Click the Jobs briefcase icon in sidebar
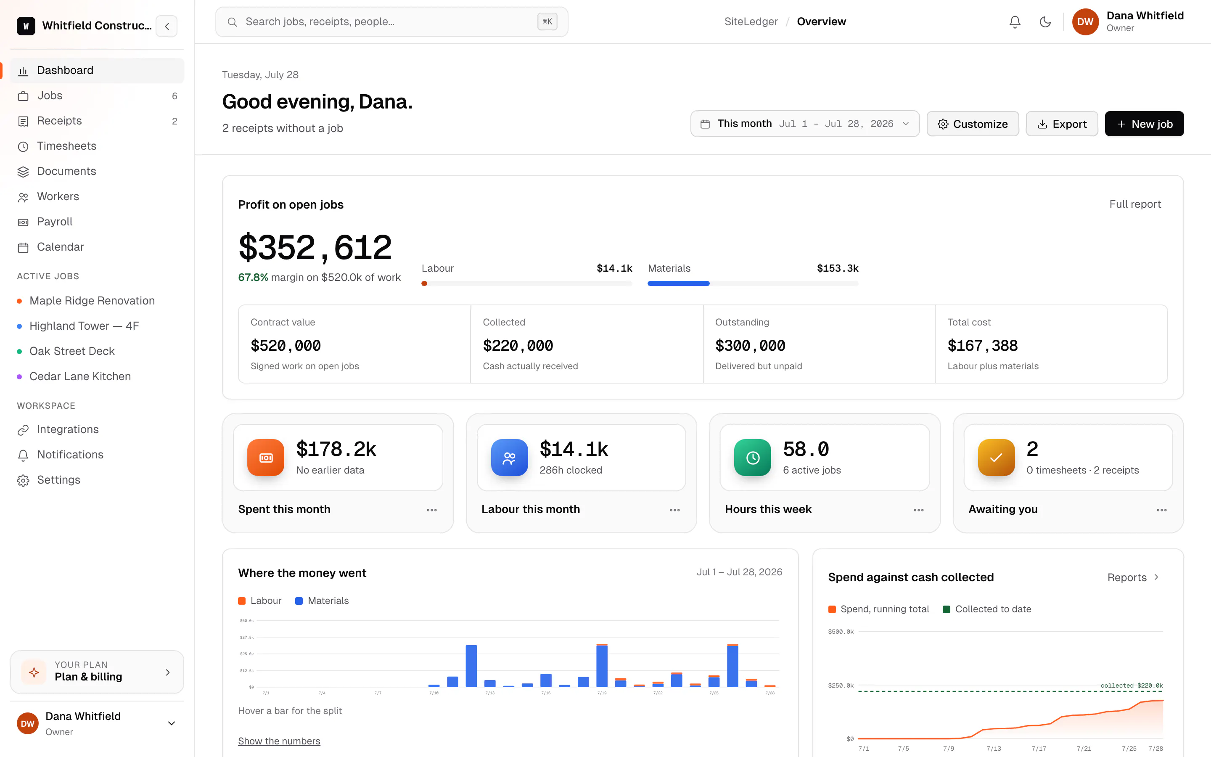Image resolution: width=1211 pixels, height=757 pixels. pos(23,96)
